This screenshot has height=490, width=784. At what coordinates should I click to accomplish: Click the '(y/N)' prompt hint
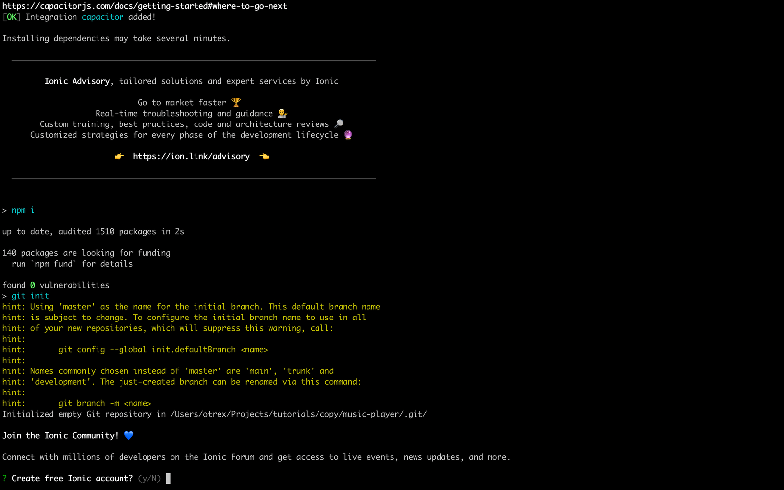pyautogui.click(x=149, y=478)
